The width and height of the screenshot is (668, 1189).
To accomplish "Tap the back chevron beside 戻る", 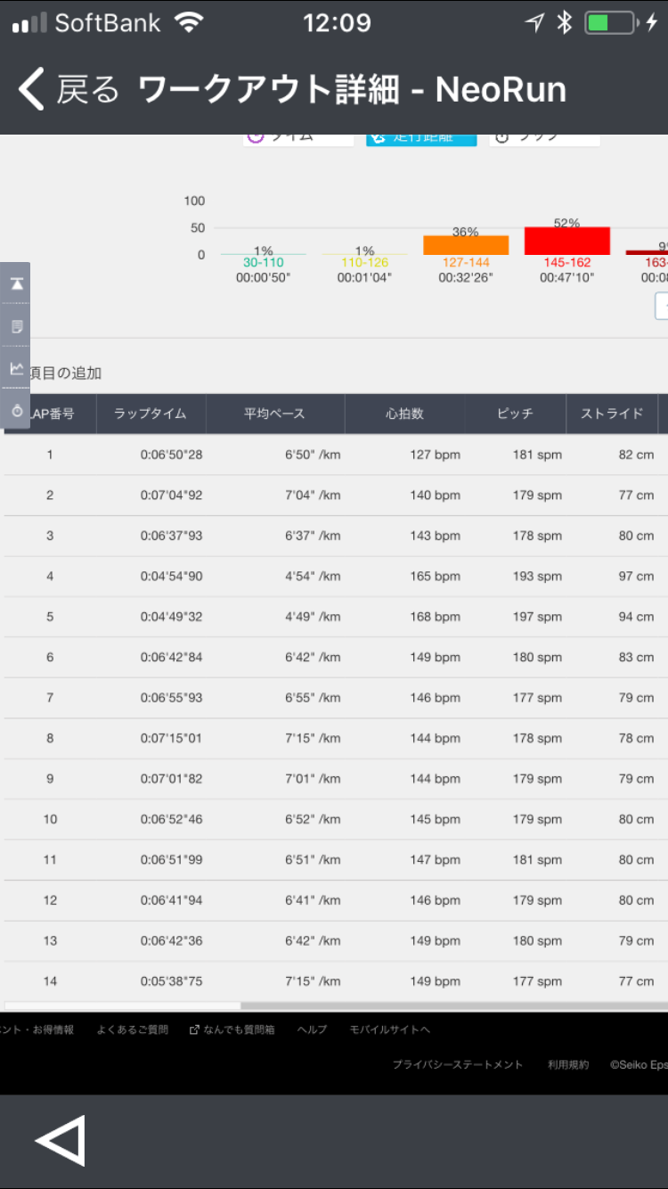I will 31,90.
